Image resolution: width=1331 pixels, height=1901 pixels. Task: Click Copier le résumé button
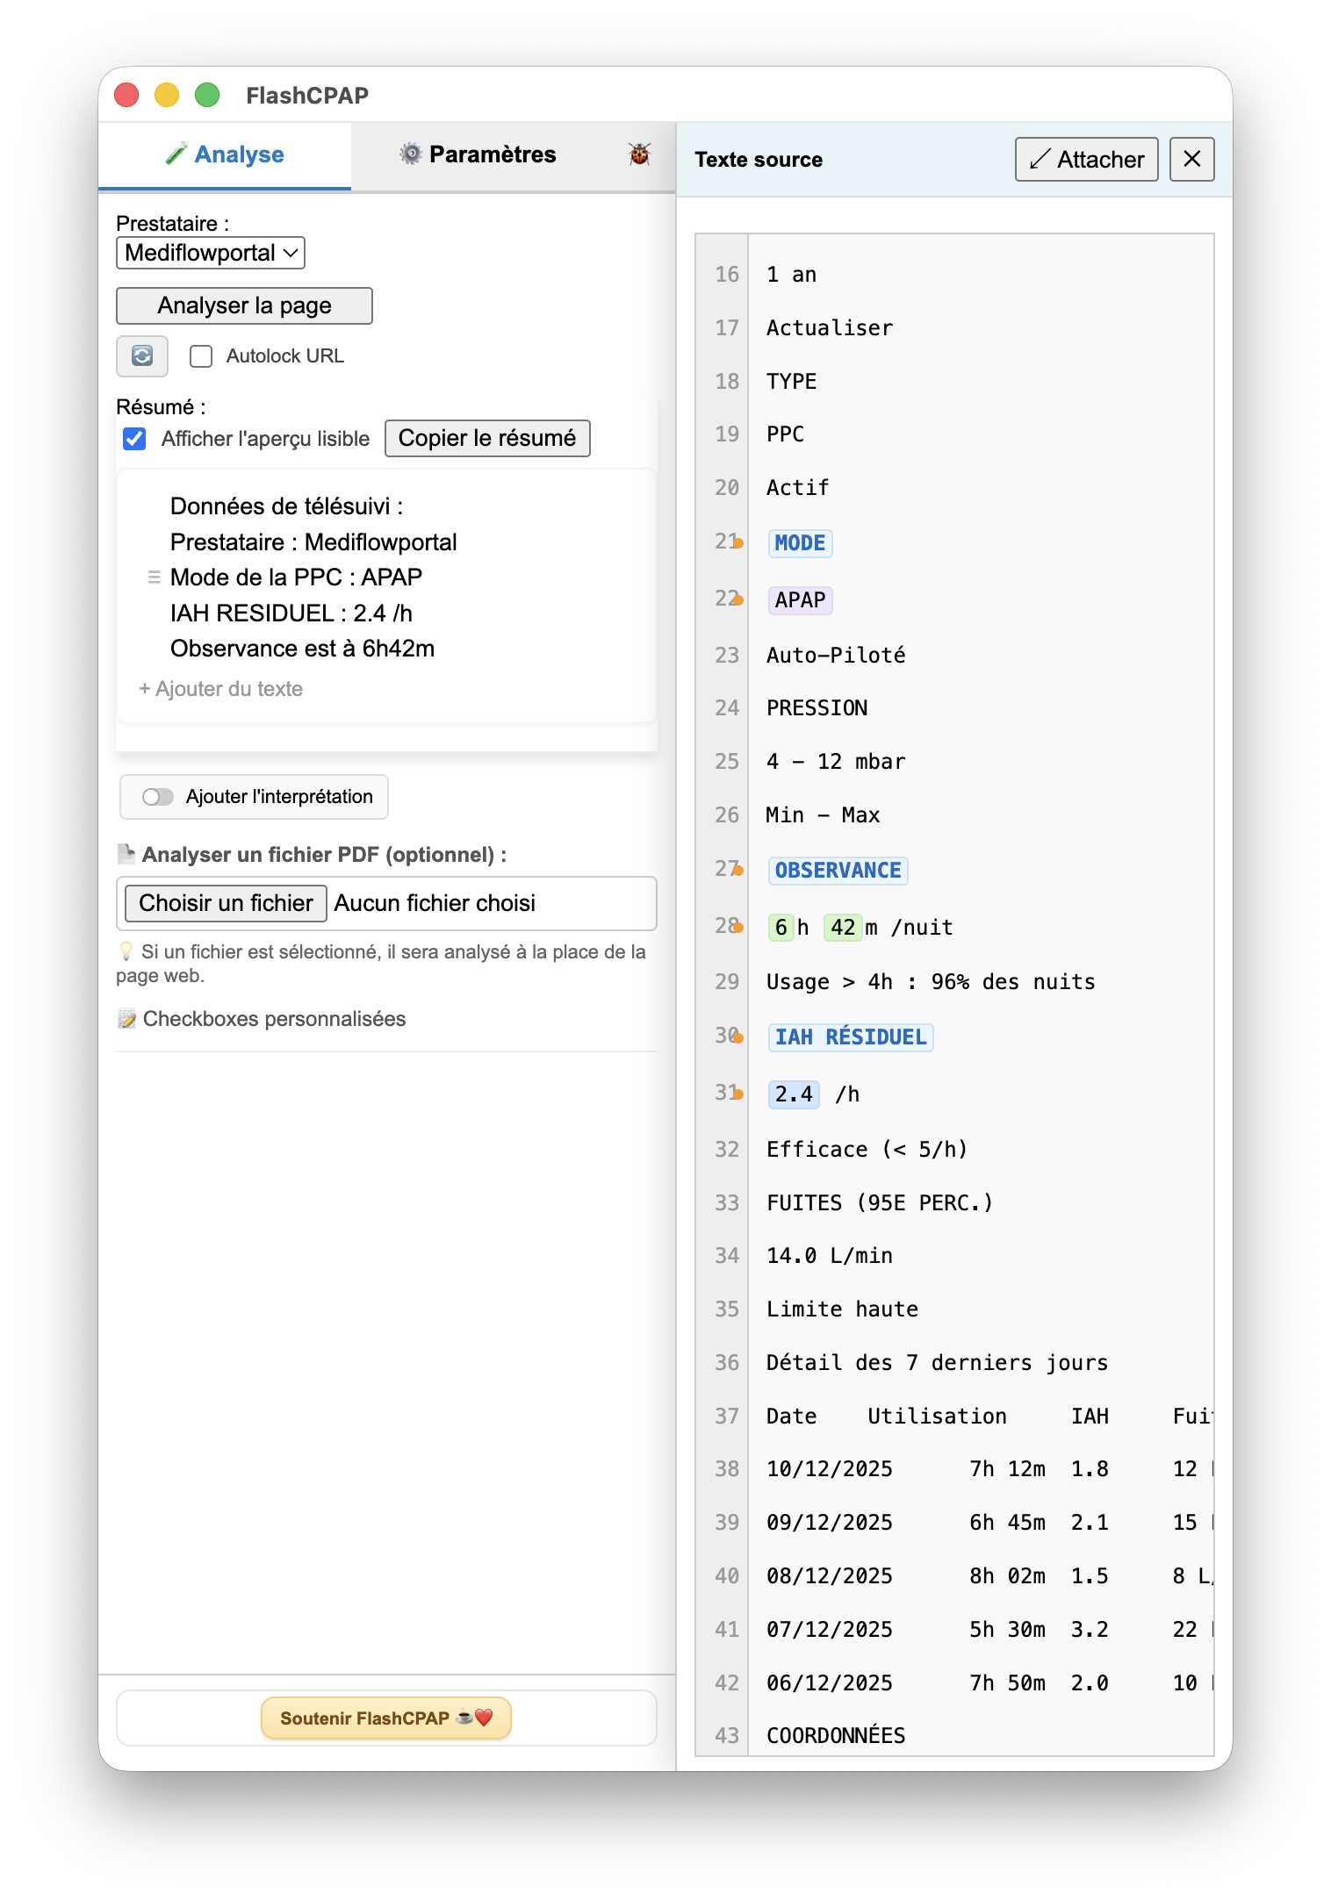tap(487, 439)
